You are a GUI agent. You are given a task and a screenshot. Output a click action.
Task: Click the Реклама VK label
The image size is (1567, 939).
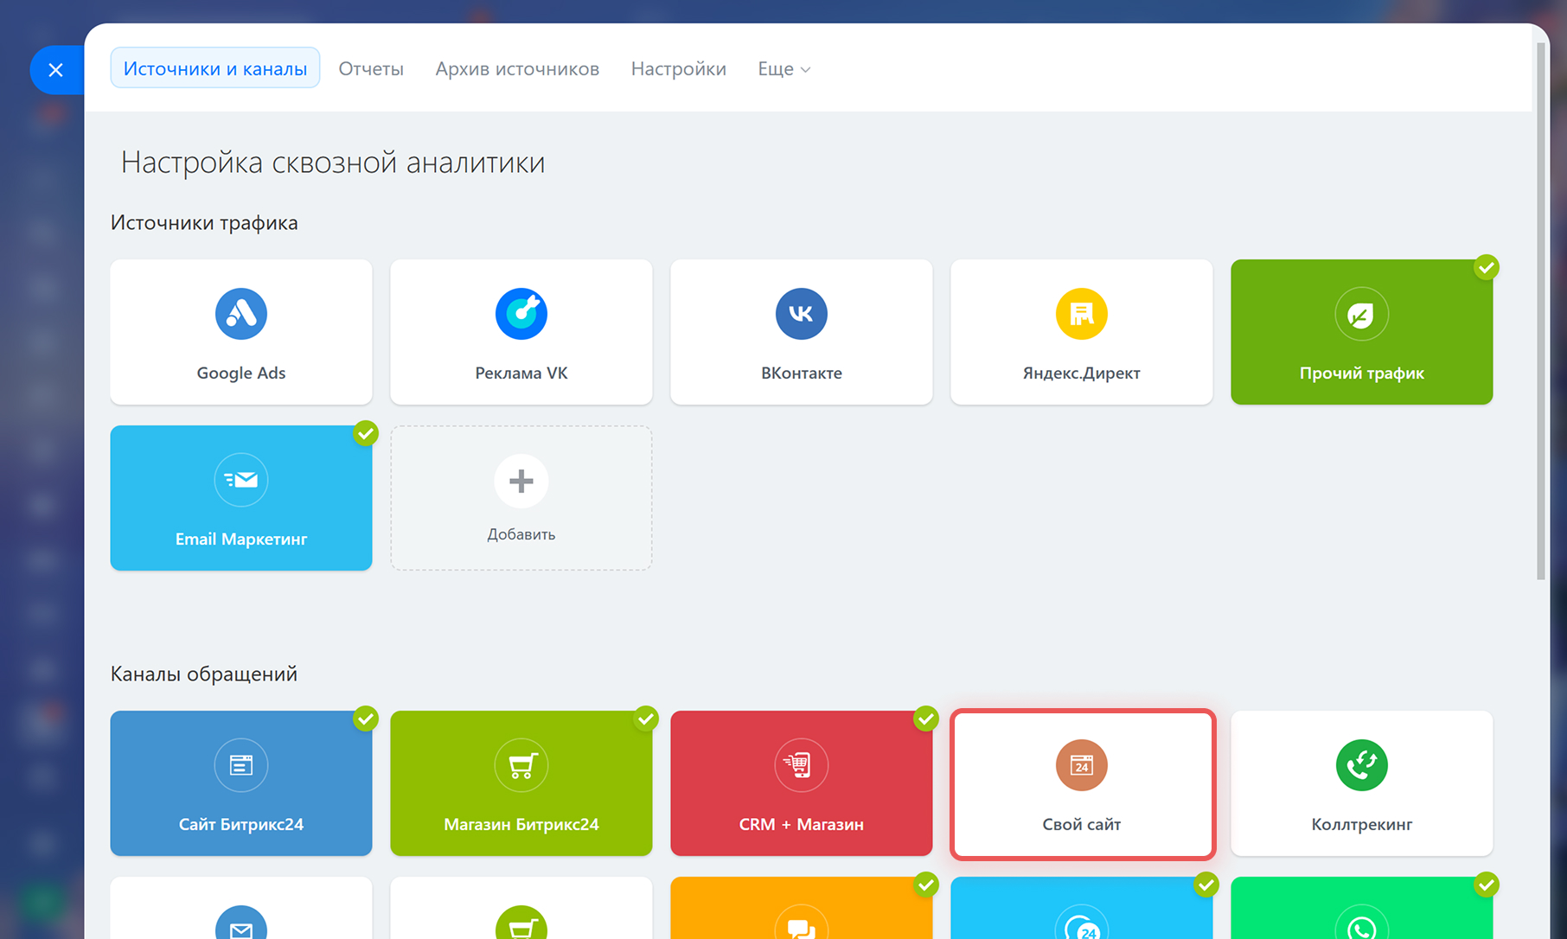[521, 374]
